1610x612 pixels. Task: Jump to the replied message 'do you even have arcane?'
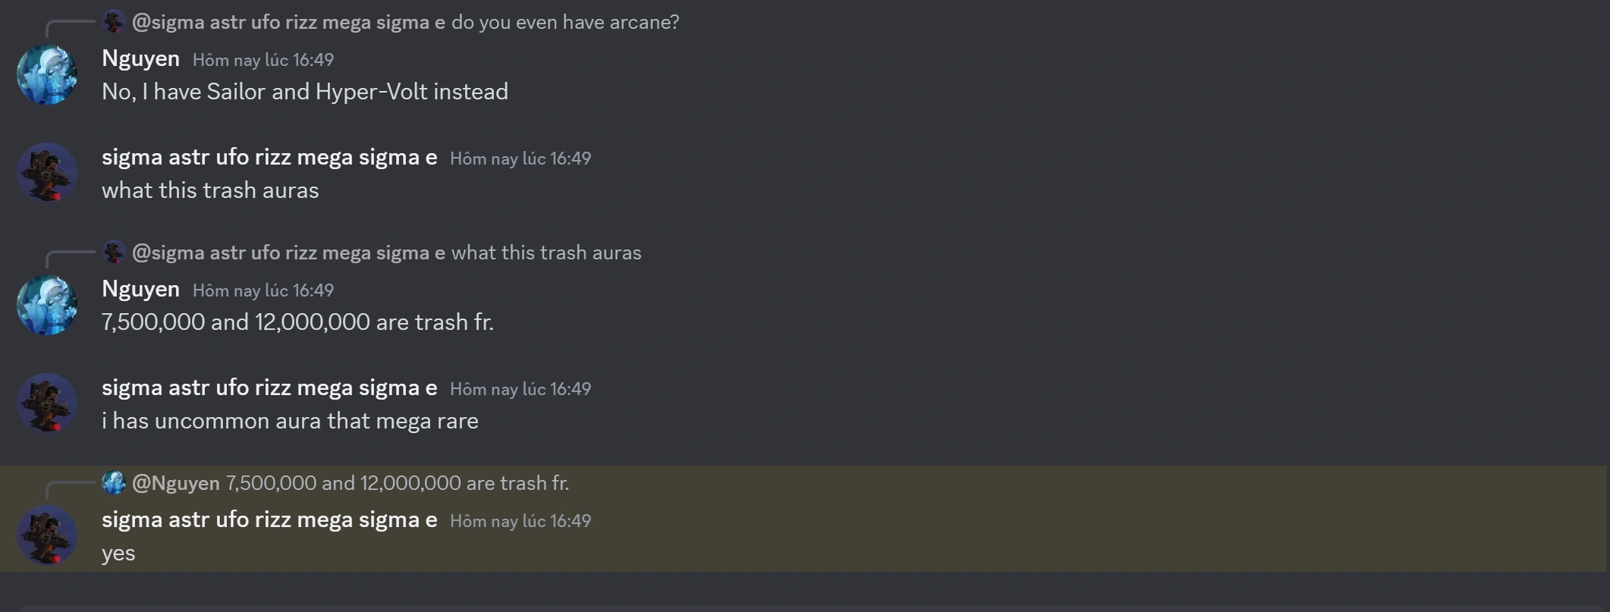coord(565,21)
